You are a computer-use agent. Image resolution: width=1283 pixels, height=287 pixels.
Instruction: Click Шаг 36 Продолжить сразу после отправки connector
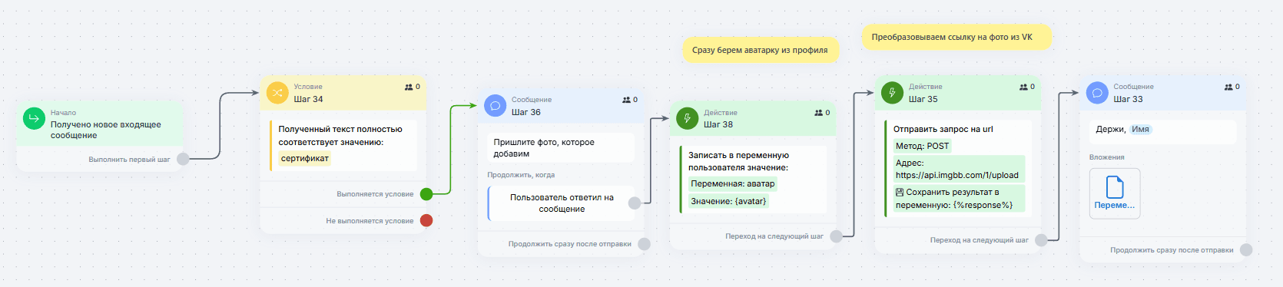[x=644, y=244]
